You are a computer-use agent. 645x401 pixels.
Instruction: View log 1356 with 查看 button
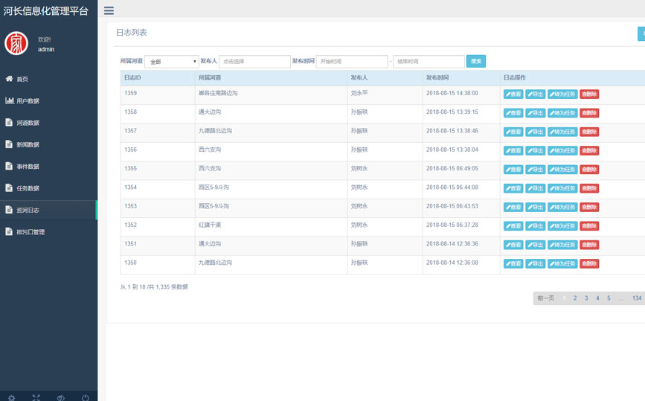(x=513, y=150)
